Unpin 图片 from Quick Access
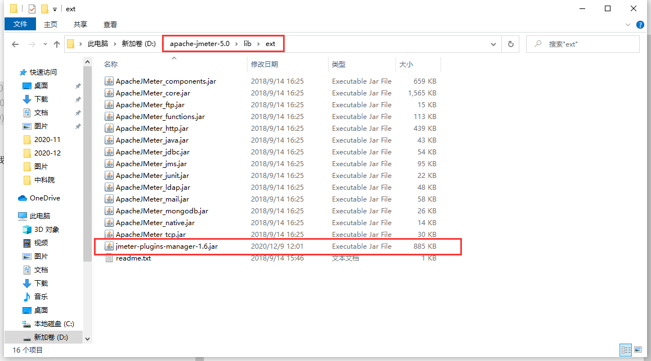Screen dimensions: 651x361 [78, 126]
